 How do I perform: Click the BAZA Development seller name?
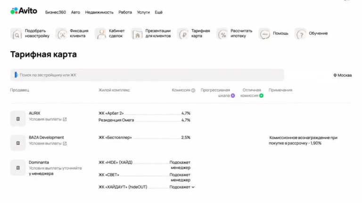(x=46, y=137)
